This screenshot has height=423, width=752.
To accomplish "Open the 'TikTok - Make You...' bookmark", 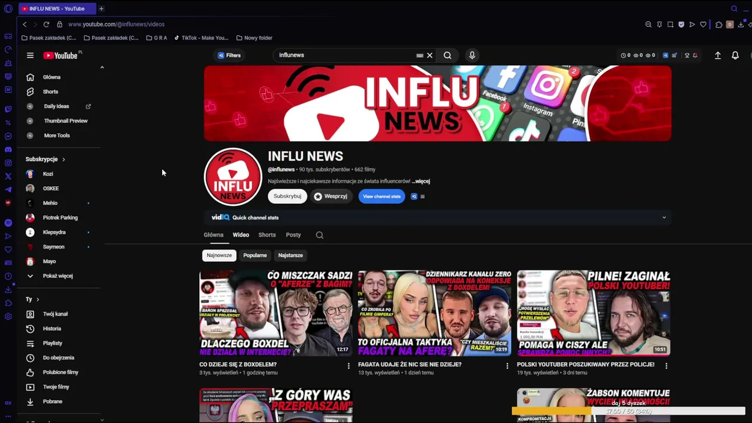I will 201,38.
